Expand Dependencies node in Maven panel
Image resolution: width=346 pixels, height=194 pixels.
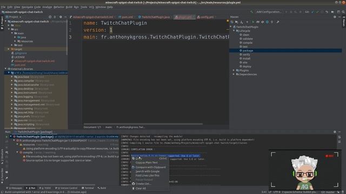tap(234, 74)
